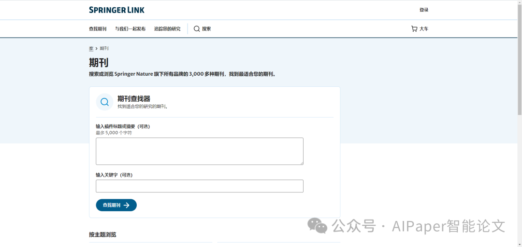This screenshot has height=247, width=522.
Task: Click the 期刊查找器 heading
Action: click(134, 99)
